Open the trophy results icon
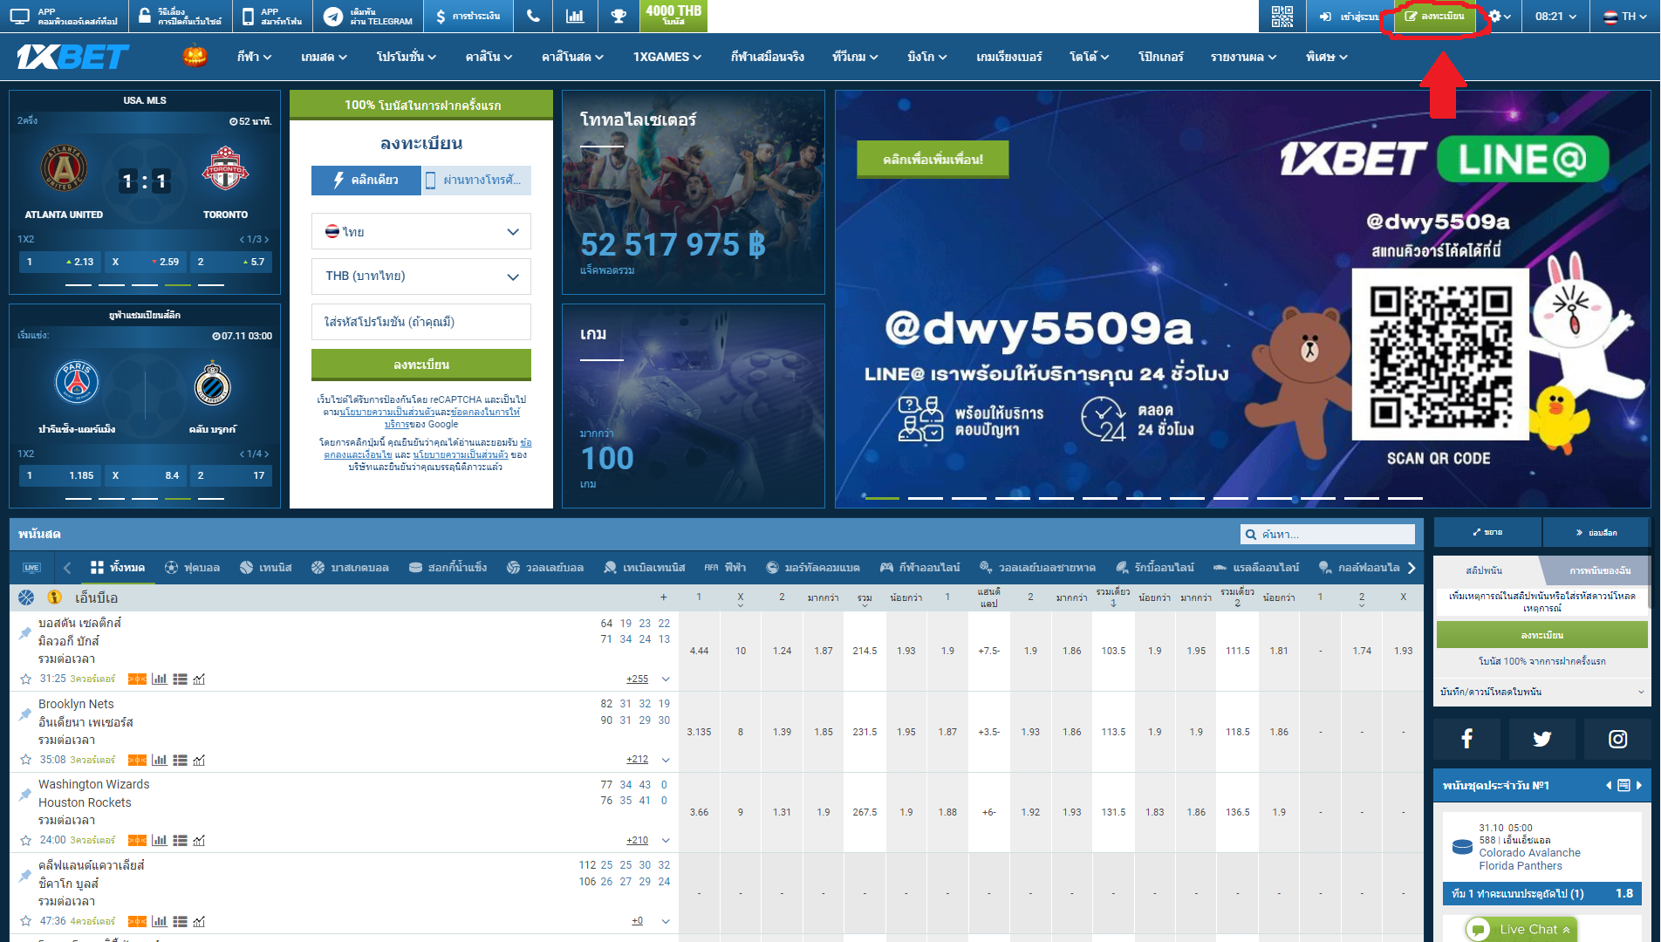This screenshot has width=1661, height=942. pyautogui.click(x=619, y=17)
